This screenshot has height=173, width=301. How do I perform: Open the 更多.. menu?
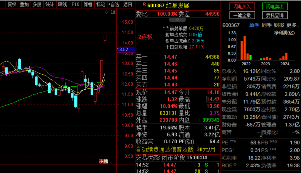click(292, 25)
